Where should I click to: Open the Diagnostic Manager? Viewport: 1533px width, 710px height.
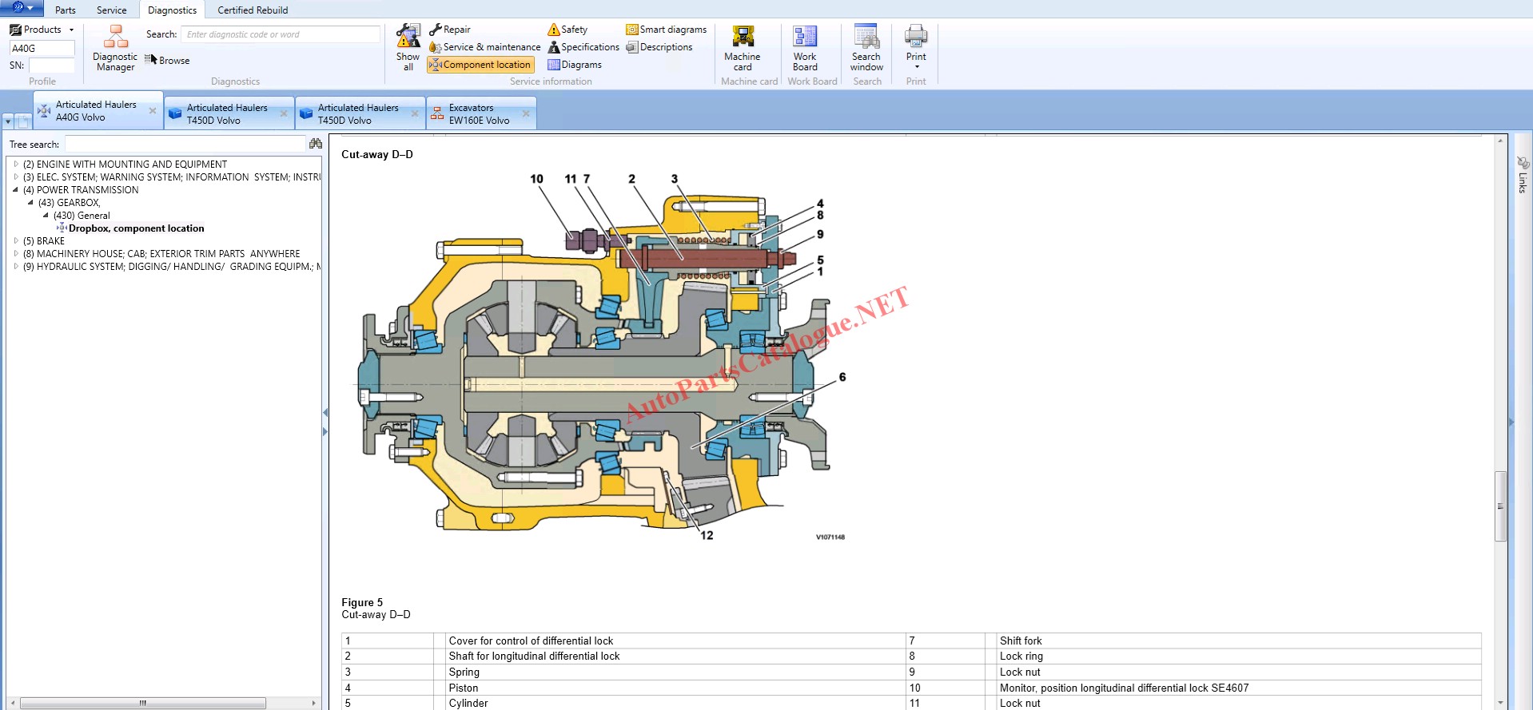click(115, 48)
